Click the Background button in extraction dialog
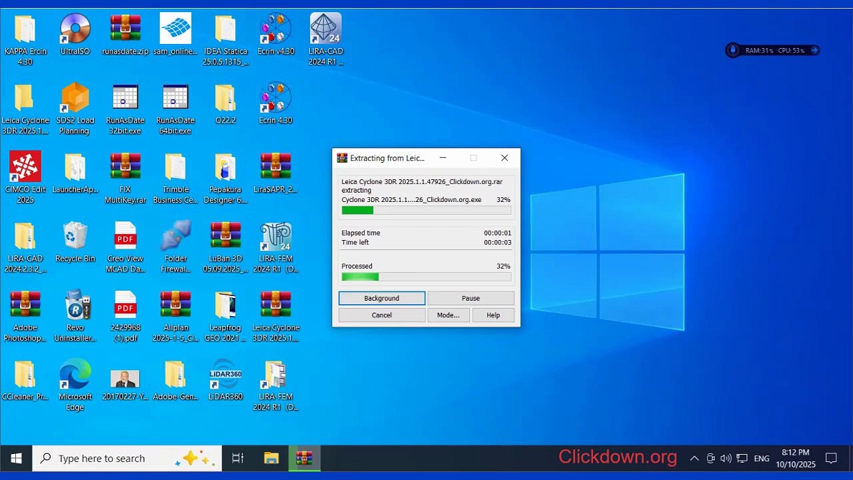The image size is (853, 480). point(382,298)
